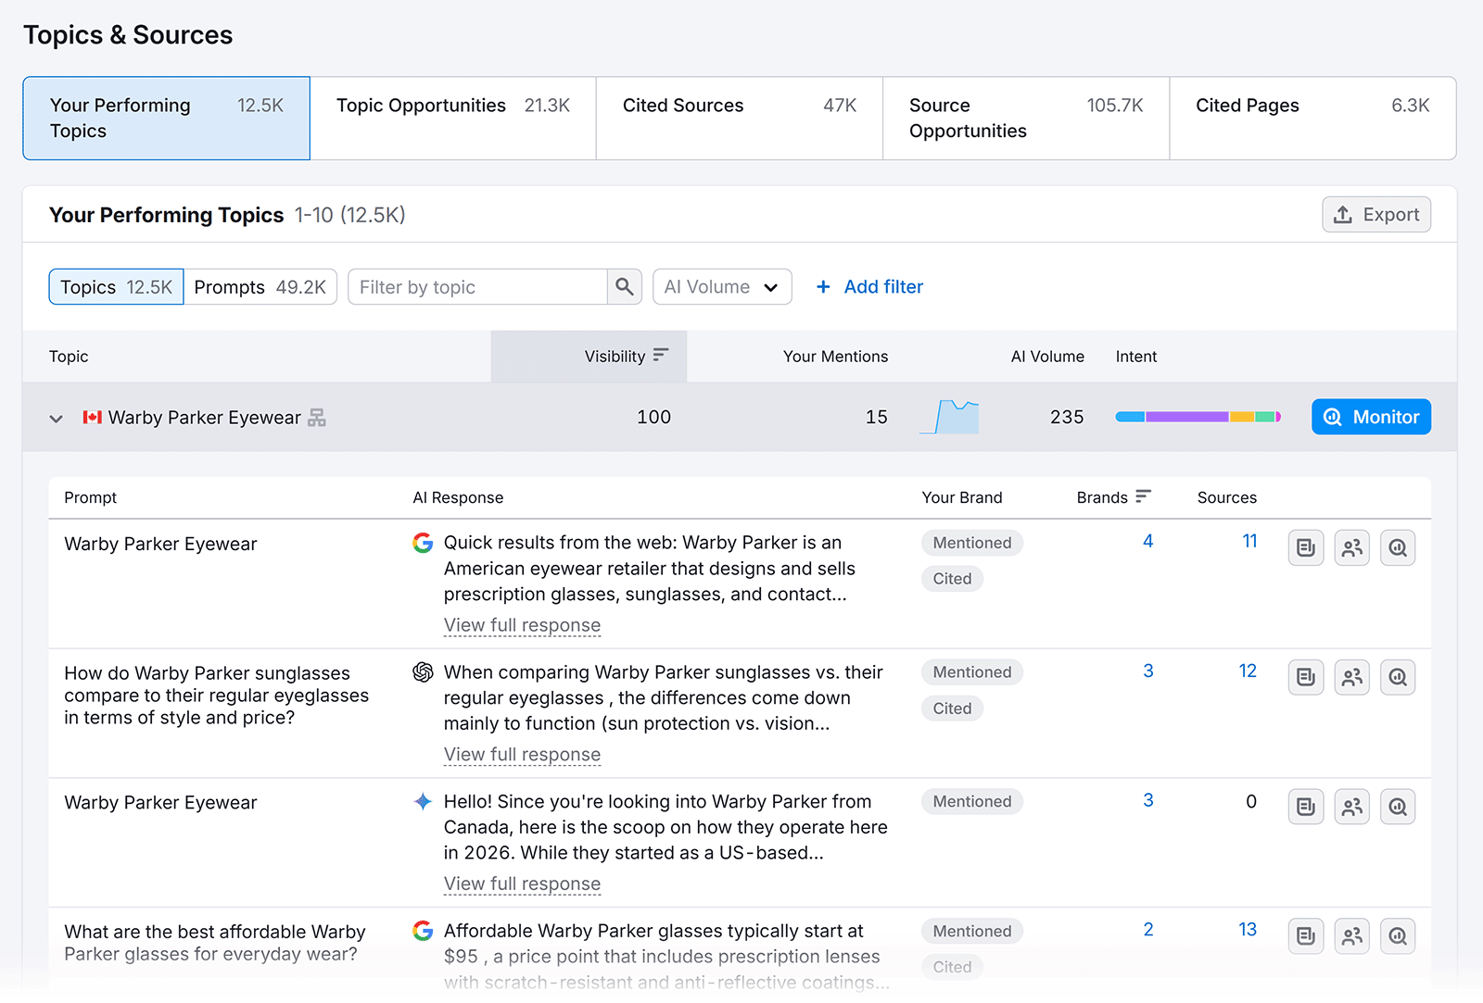Click brands count 4 in first row
The height and width of the screenshot is (1003, 1483).
pyautogui.click(x=1147, y=541)
